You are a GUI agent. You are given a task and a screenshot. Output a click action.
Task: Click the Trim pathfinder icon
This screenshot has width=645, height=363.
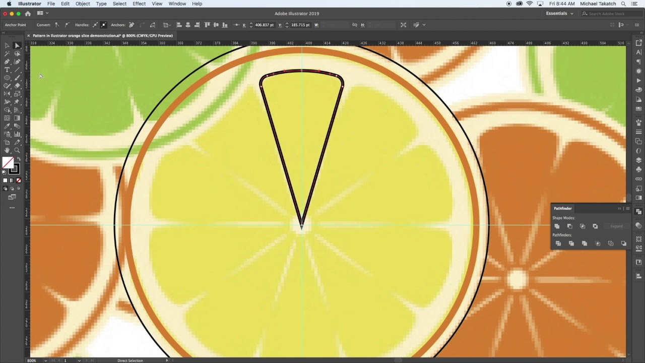point(571,244)
